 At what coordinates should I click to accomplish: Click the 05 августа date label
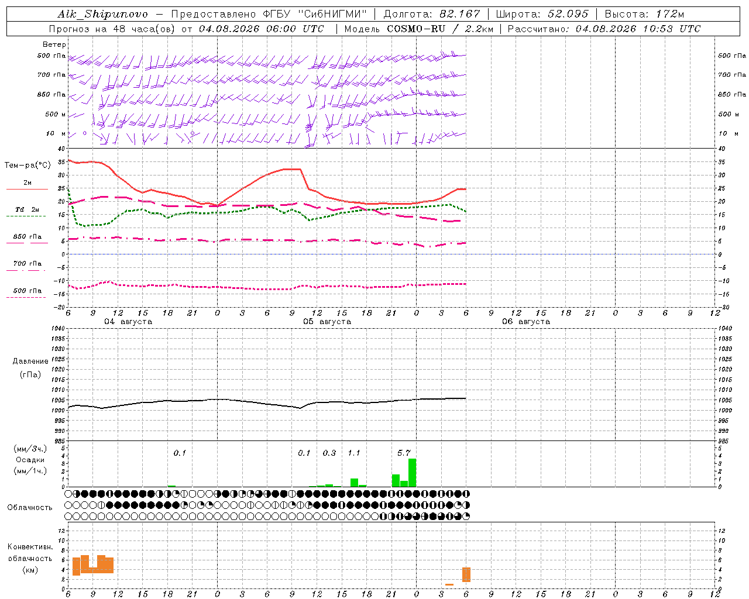(327, 321)
